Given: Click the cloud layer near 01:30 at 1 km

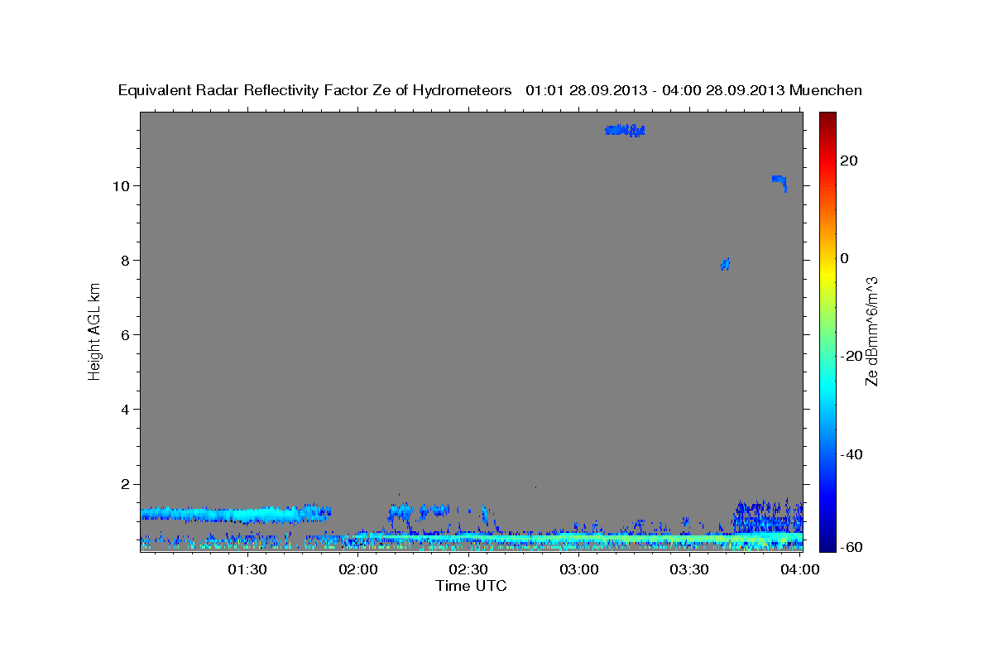Looking at the screenshot, I should pos(236,514).
